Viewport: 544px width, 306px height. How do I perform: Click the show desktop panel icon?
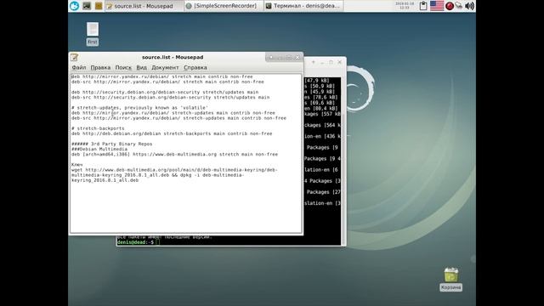click(x=87, y=6)
